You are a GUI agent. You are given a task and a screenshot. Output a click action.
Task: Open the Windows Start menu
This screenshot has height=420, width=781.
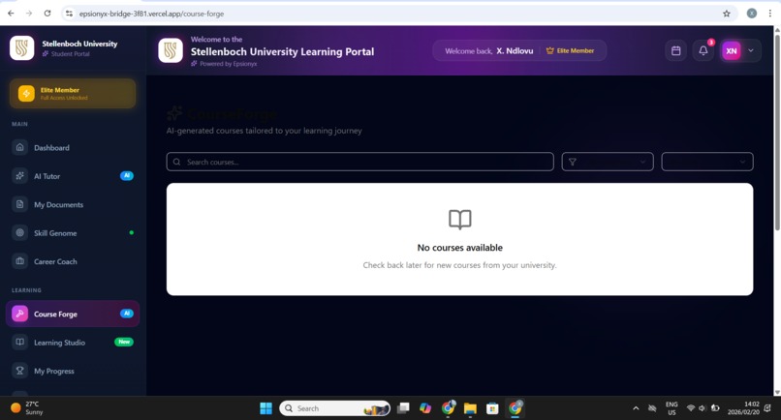pyautogui.click(x=266, y=408)
